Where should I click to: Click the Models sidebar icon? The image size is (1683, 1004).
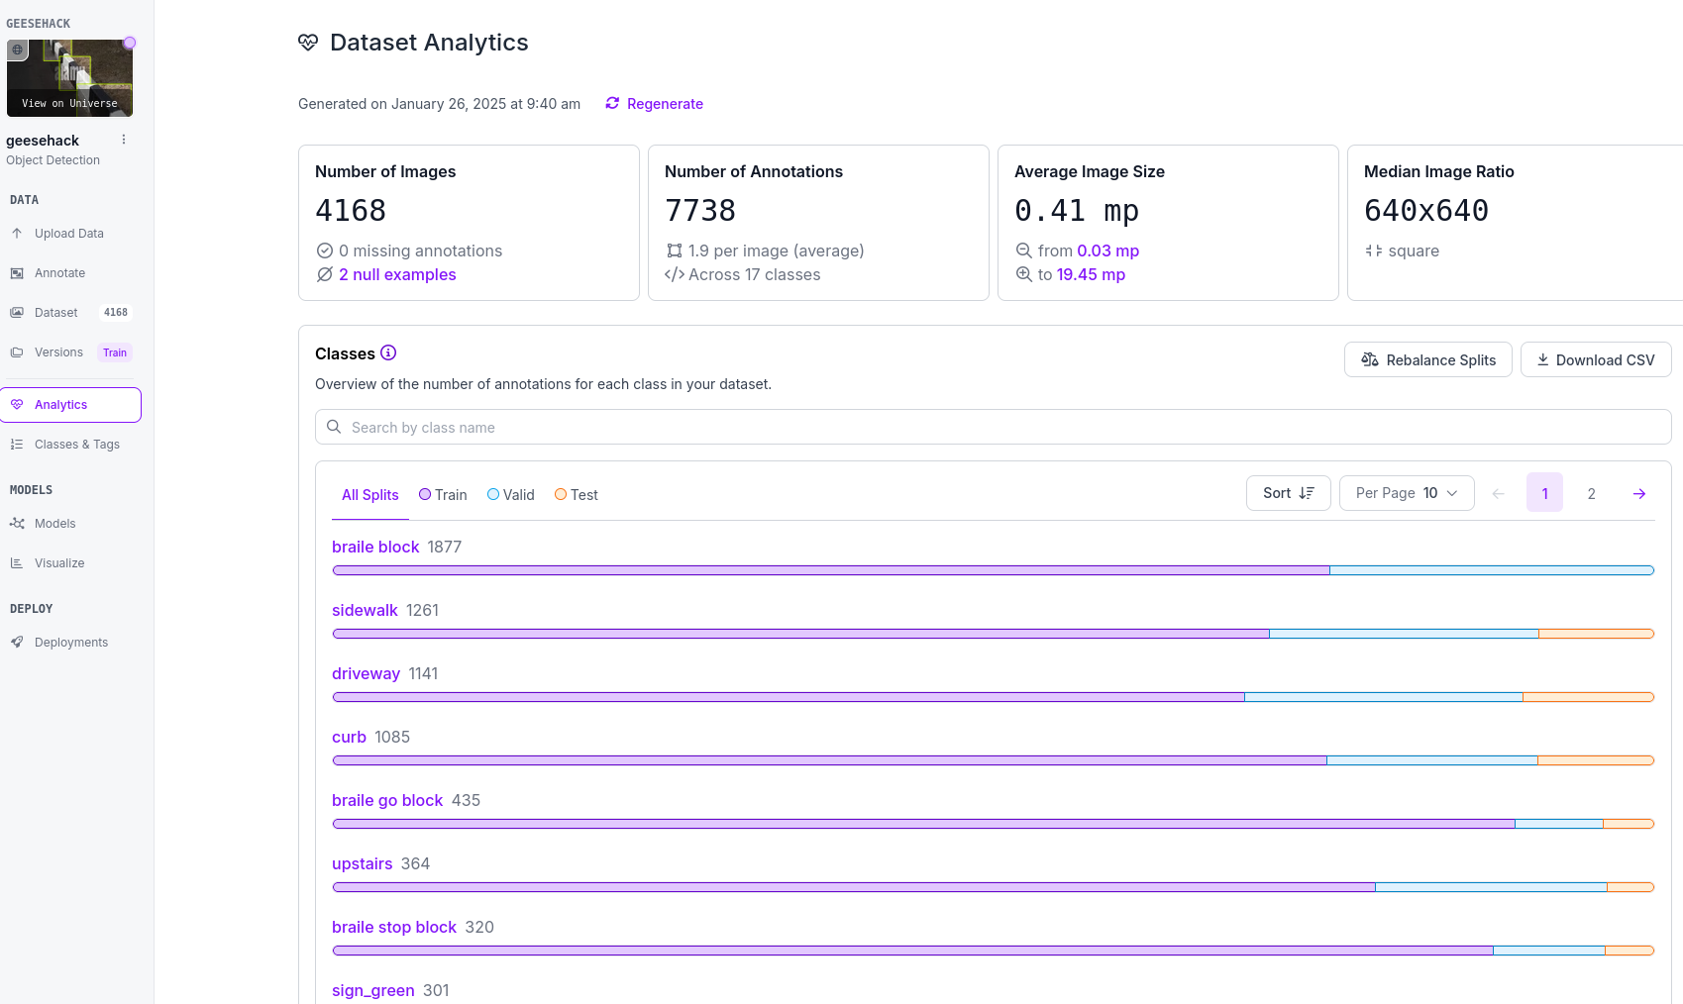pos(17,524)
